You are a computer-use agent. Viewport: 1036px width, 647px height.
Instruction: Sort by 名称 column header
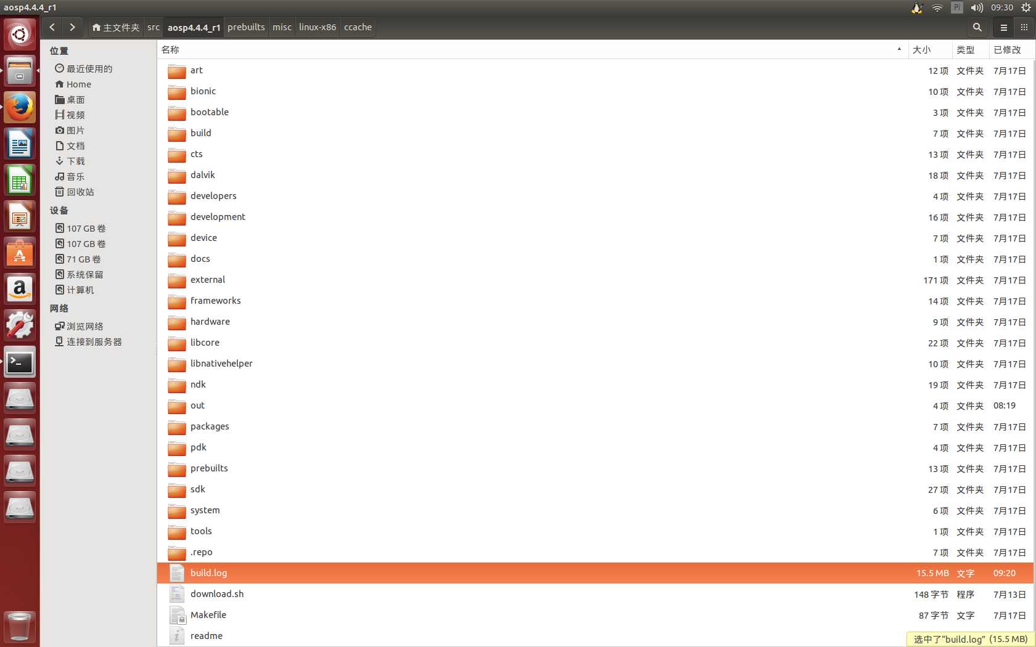coord(532,50)
